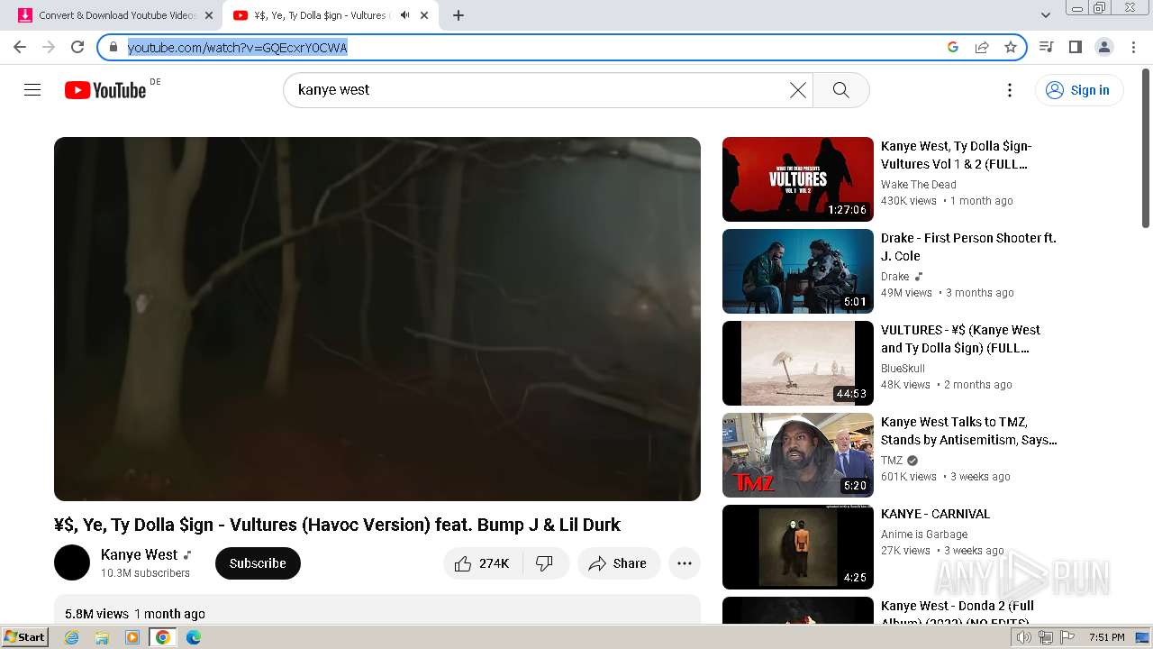Open the YouTube hamburger guide menu
This screenshot has height=649, width=1153.
(x=32, y=90)
